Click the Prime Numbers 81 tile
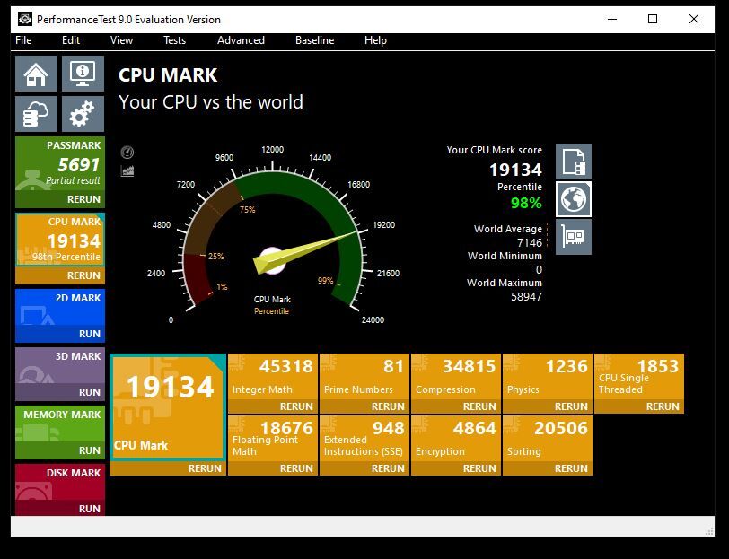729x559 pixels. (x=364, y=377)
